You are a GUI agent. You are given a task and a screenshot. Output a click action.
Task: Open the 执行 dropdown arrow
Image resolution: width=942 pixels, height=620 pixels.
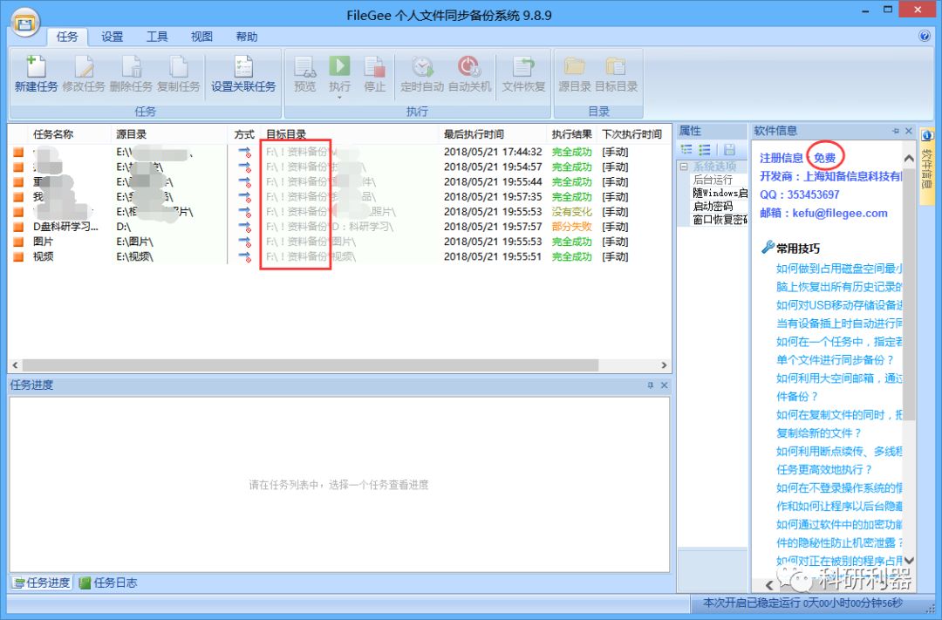(339, 98)
